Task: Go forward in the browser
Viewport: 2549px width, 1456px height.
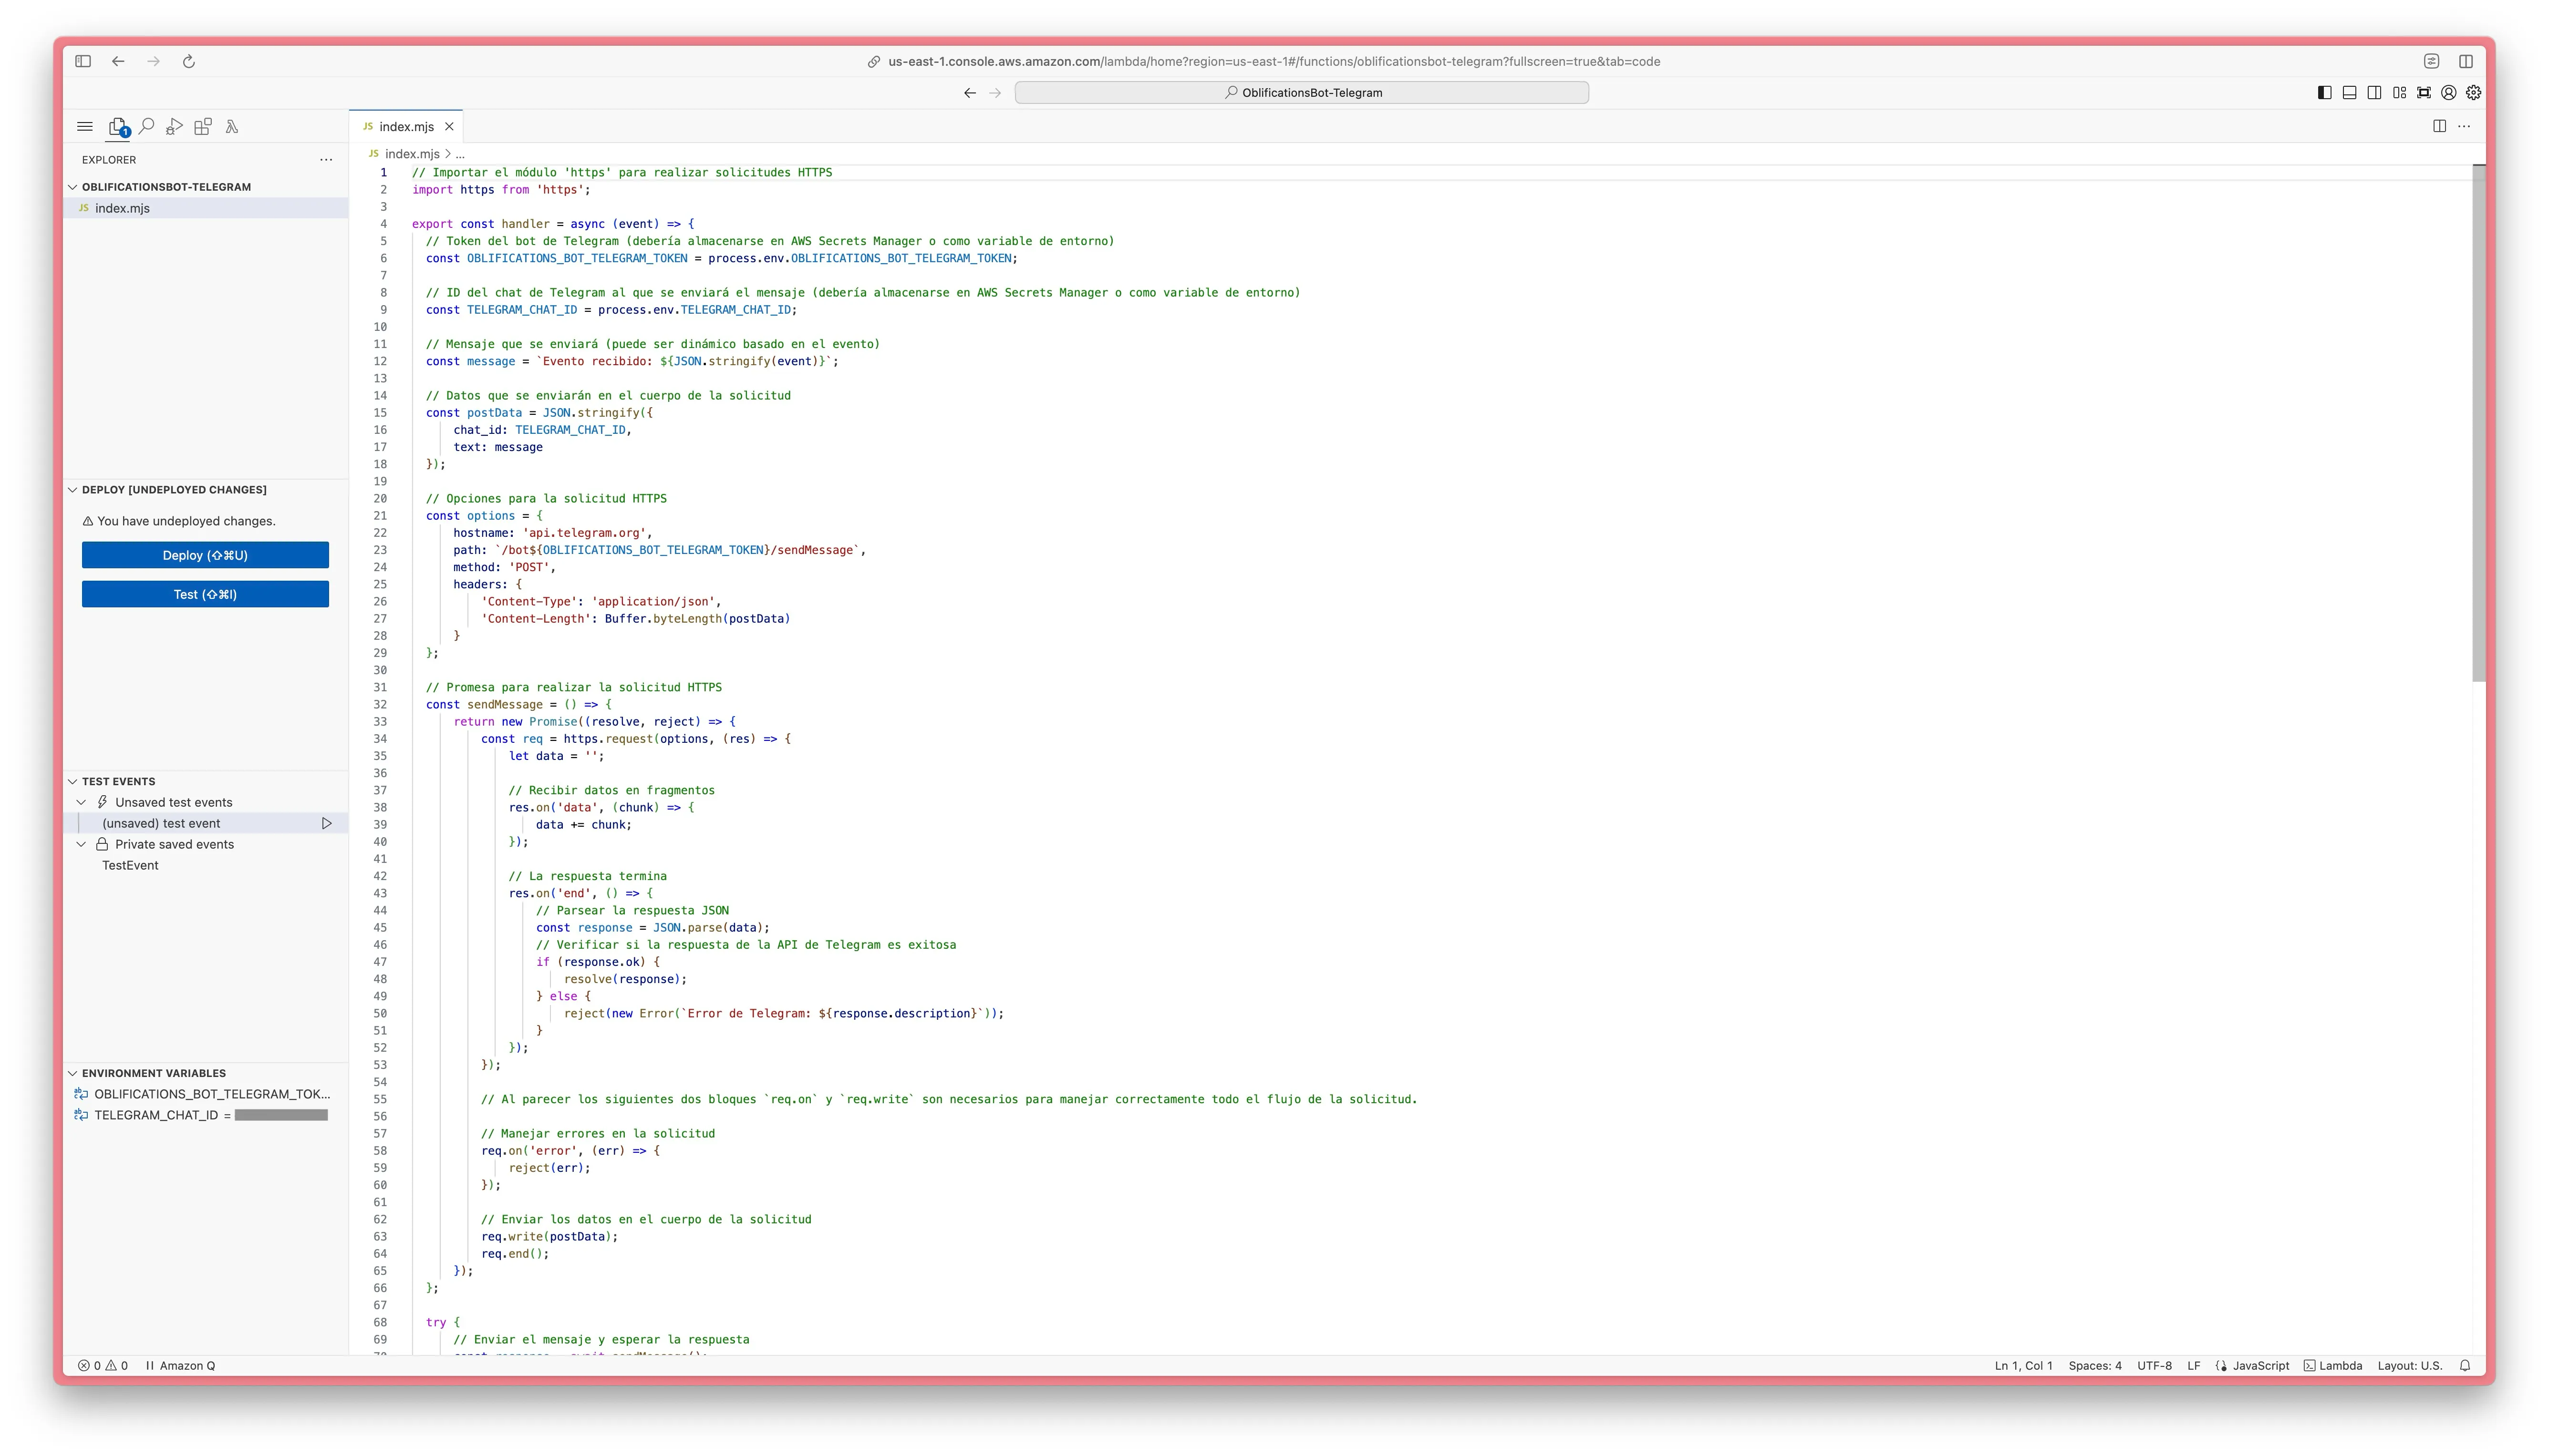Action: pyautogui.click(x=153, y=61)
